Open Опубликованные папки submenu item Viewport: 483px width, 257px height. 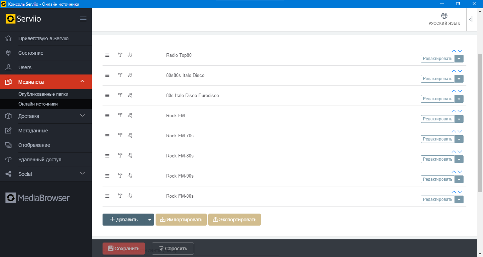(43, 94)
